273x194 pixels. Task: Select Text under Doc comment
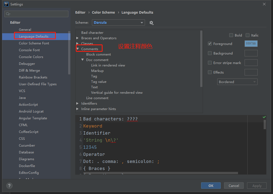(94, 87)
